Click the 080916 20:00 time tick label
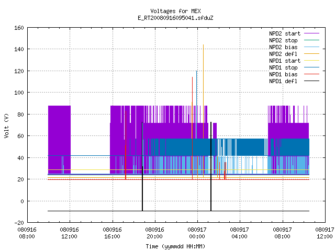Image resolution: width=335 pixels, height=251 pixels. 155,233
